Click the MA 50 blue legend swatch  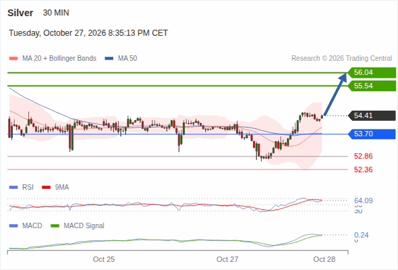[x=109, y=59]
